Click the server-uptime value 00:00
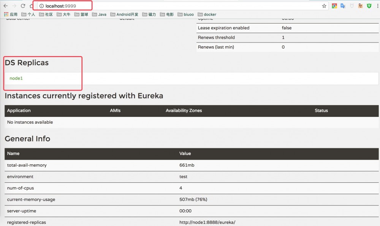380x226 pixels. (185, 211)
